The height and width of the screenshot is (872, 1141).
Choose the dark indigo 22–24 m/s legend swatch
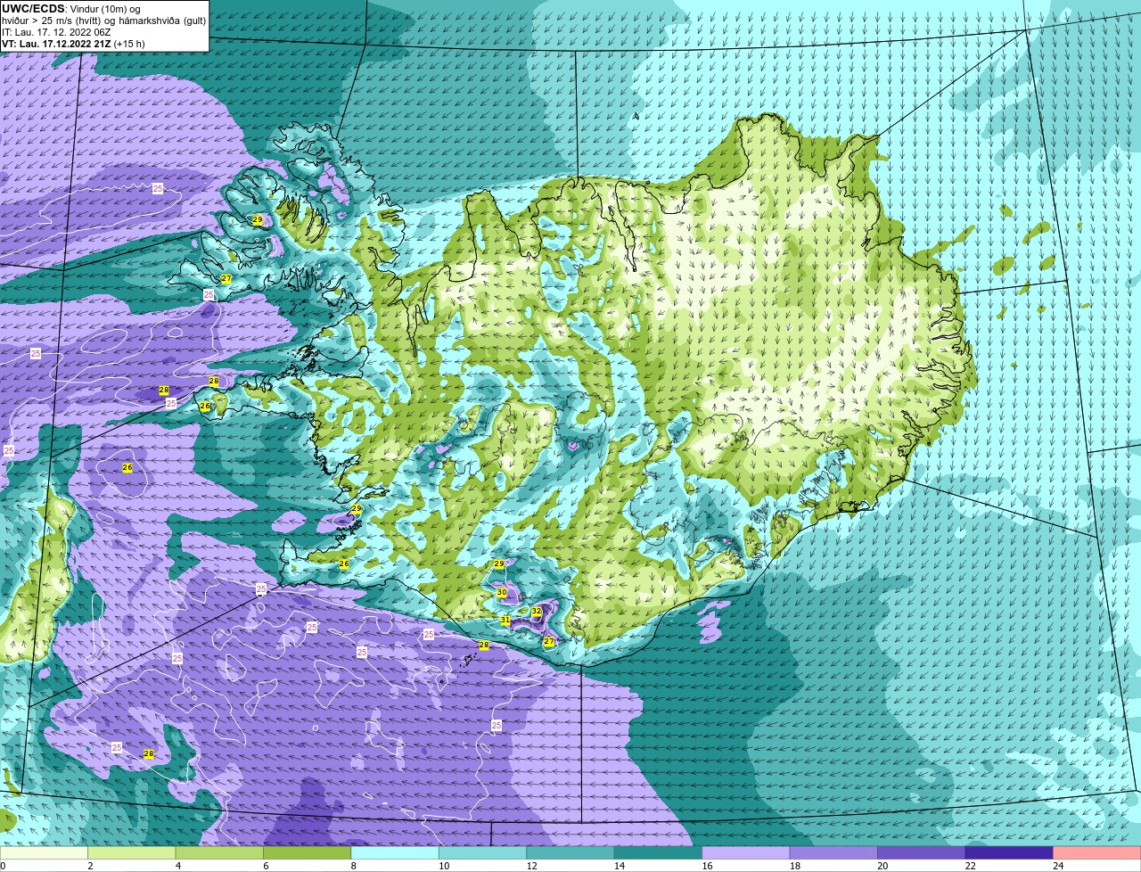(1010, 853)
